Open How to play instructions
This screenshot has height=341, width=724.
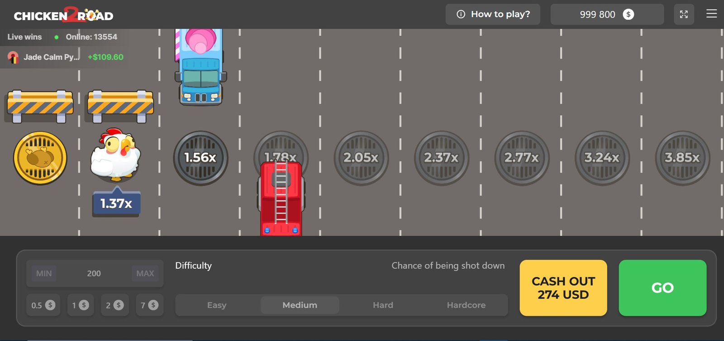[493, 14]
